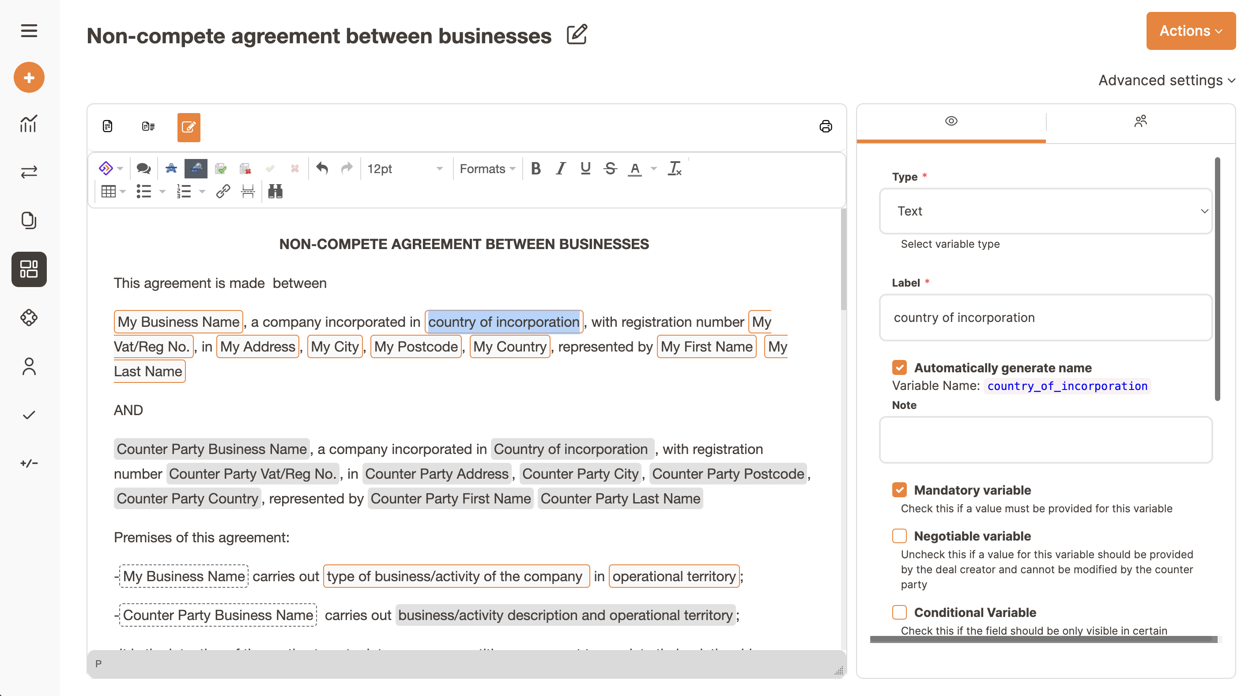Click the editor vertical scrollbar

tap(843, 259)
